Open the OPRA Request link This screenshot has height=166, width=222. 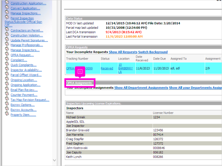click(22, 55)
